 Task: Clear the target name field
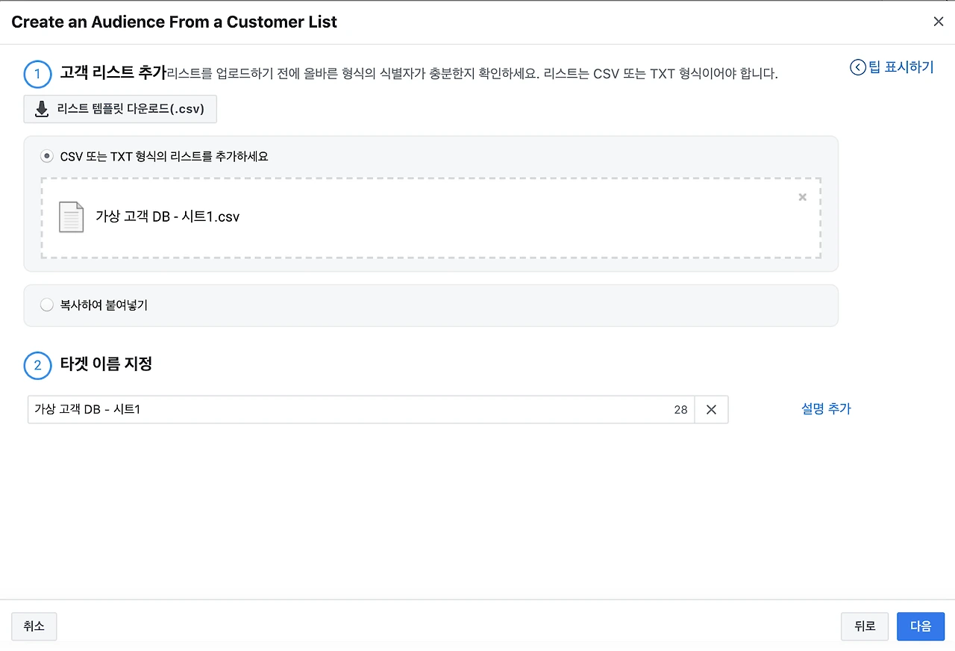point(711,410)
